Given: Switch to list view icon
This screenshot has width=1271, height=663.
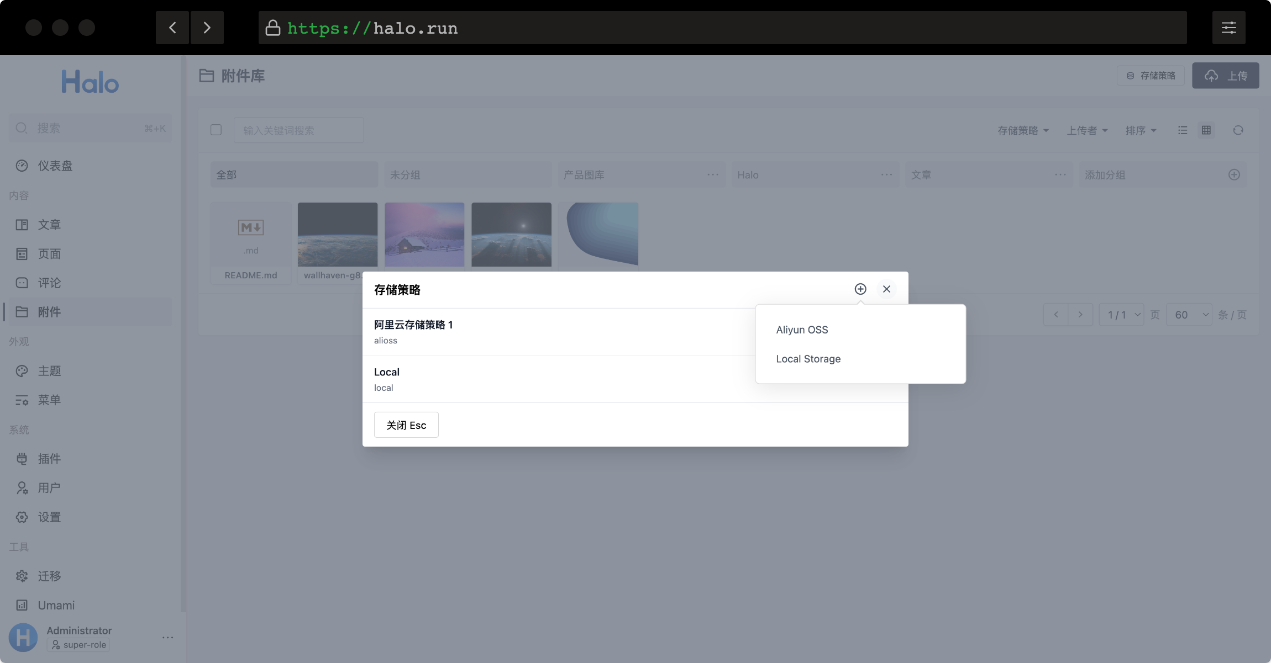Looking at the screenshot, I should [x=1182, y=130].
